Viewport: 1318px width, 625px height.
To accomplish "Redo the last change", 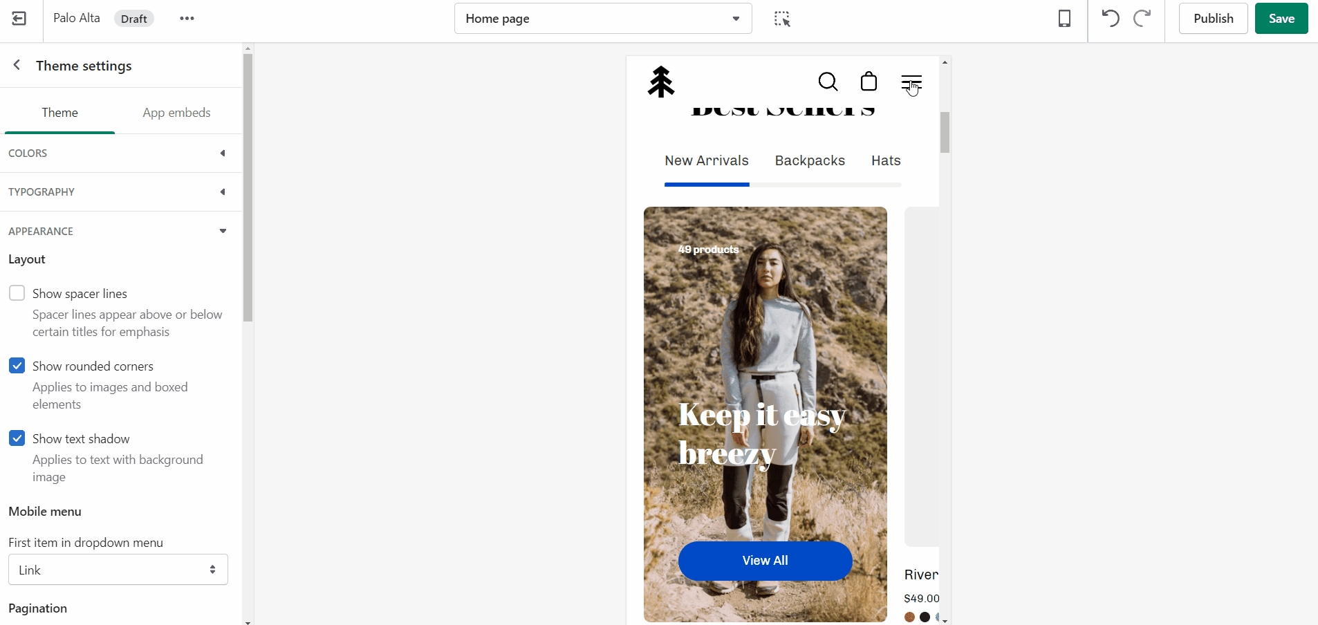I will click(1142, 19).
